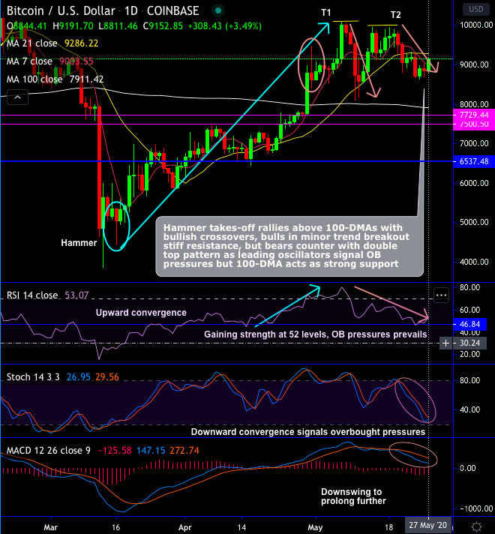Click 'Downward convergence signals overbought pressures' text
Screen dimensions: 495x534
(308, 432)
